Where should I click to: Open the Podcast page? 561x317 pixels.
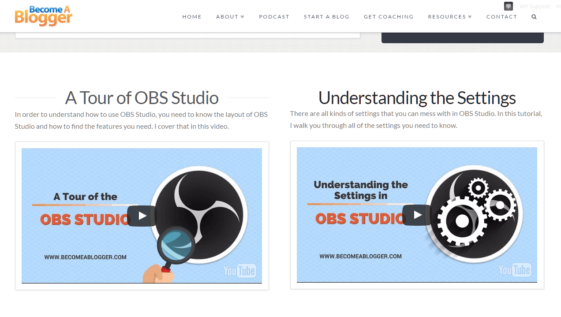tap(274, 17)
